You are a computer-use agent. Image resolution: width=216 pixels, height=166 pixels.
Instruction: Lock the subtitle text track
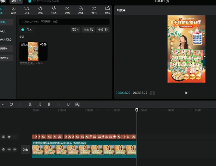[3, 137]
